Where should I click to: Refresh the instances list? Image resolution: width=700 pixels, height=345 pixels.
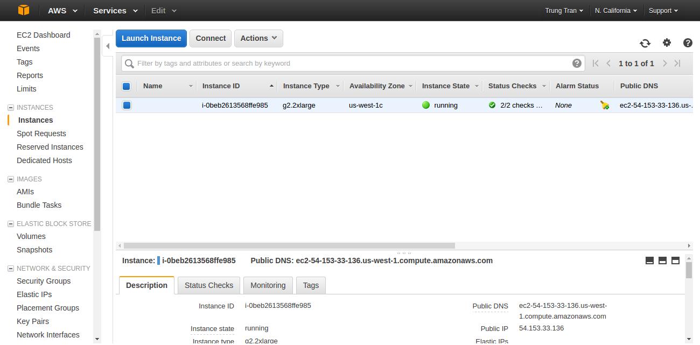(645, 43)
